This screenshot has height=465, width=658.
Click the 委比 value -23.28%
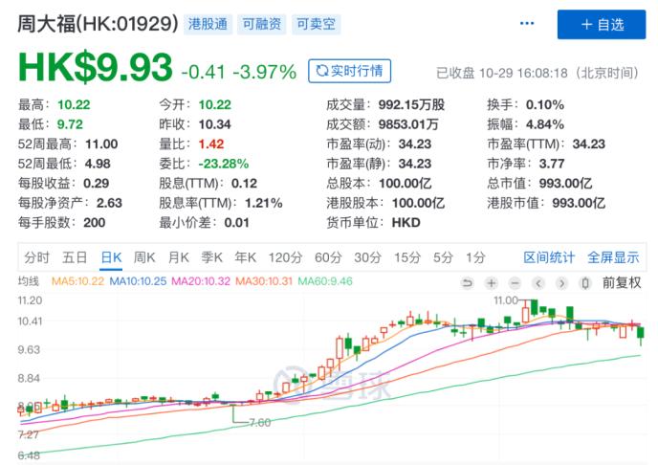pos(224,164)
